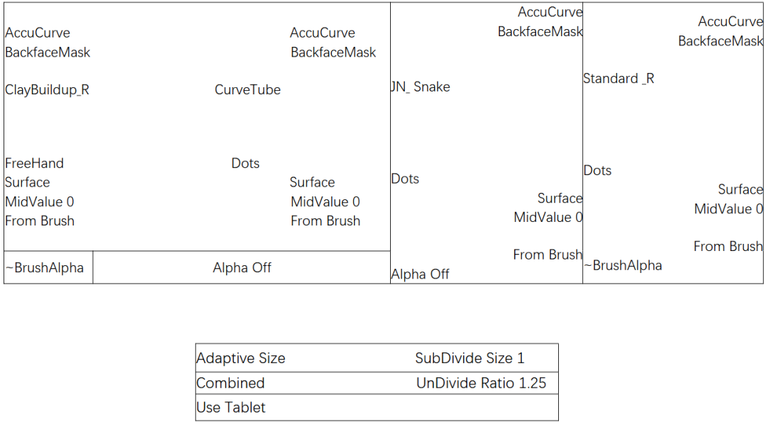The height and width of the screenshot is (429, 766).
Task: Select the JN_ Snake brush entry
Action: [x=421, y=87]
